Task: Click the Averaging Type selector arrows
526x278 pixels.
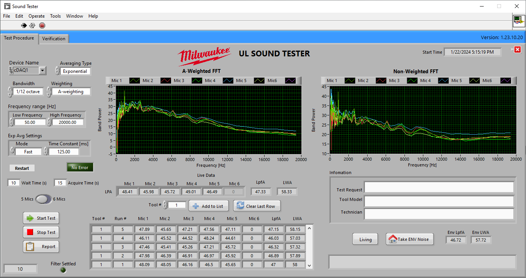Action: point(57,71)
